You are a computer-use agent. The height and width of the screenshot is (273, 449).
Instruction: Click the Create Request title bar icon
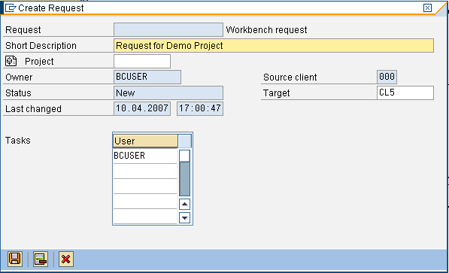tap(11, 8)
